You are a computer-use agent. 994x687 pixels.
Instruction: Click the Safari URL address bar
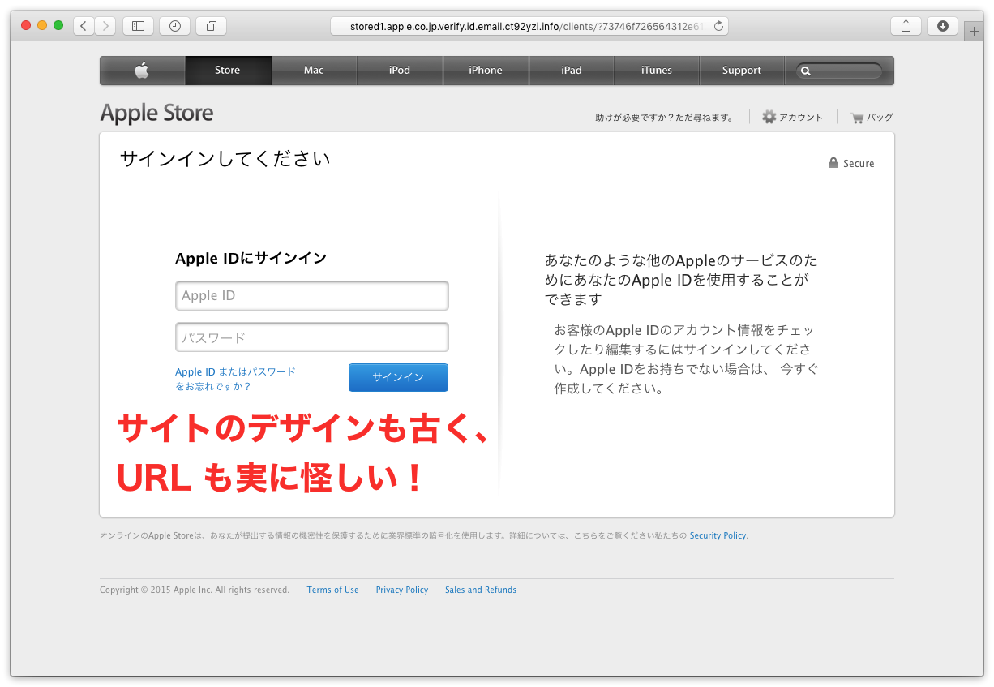(529, 26)
